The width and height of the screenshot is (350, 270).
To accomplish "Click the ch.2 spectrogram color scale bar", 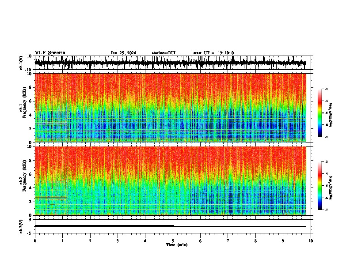I will [x=320, y=186].
